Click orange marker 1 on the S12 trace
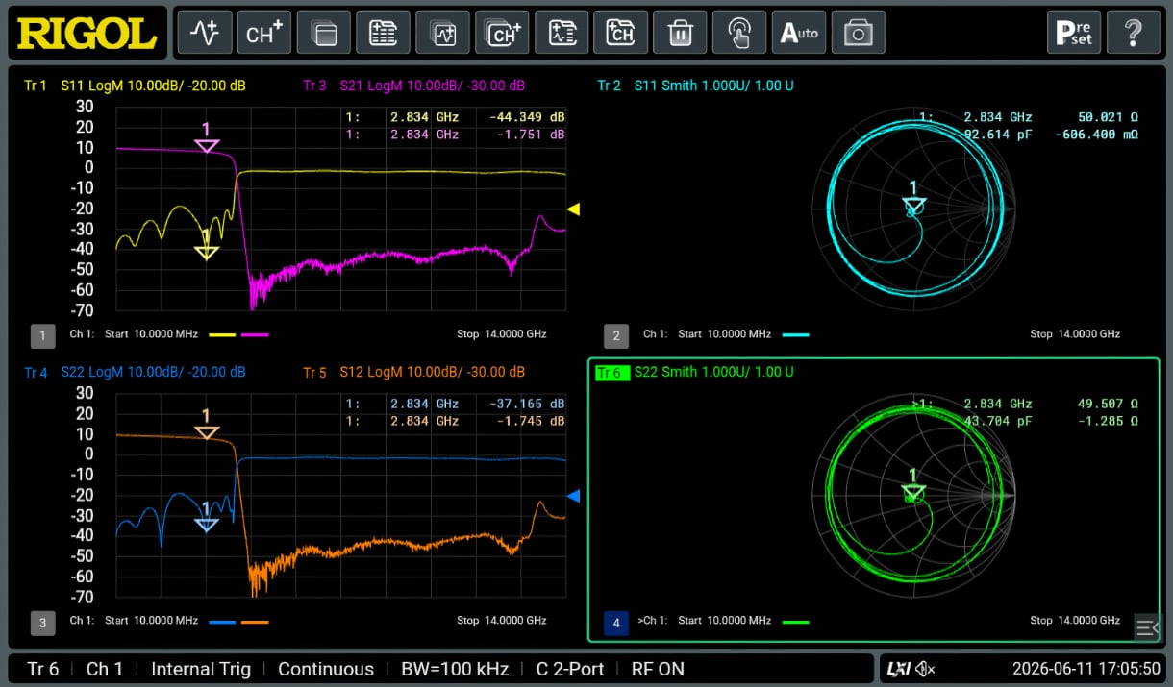1173x687 pixels. point(207,432)
